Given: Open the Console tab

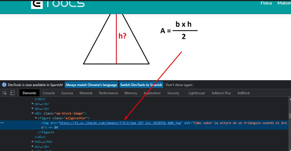Looking at the screenshot, I should pyautogui.click(x=49, y=93).
